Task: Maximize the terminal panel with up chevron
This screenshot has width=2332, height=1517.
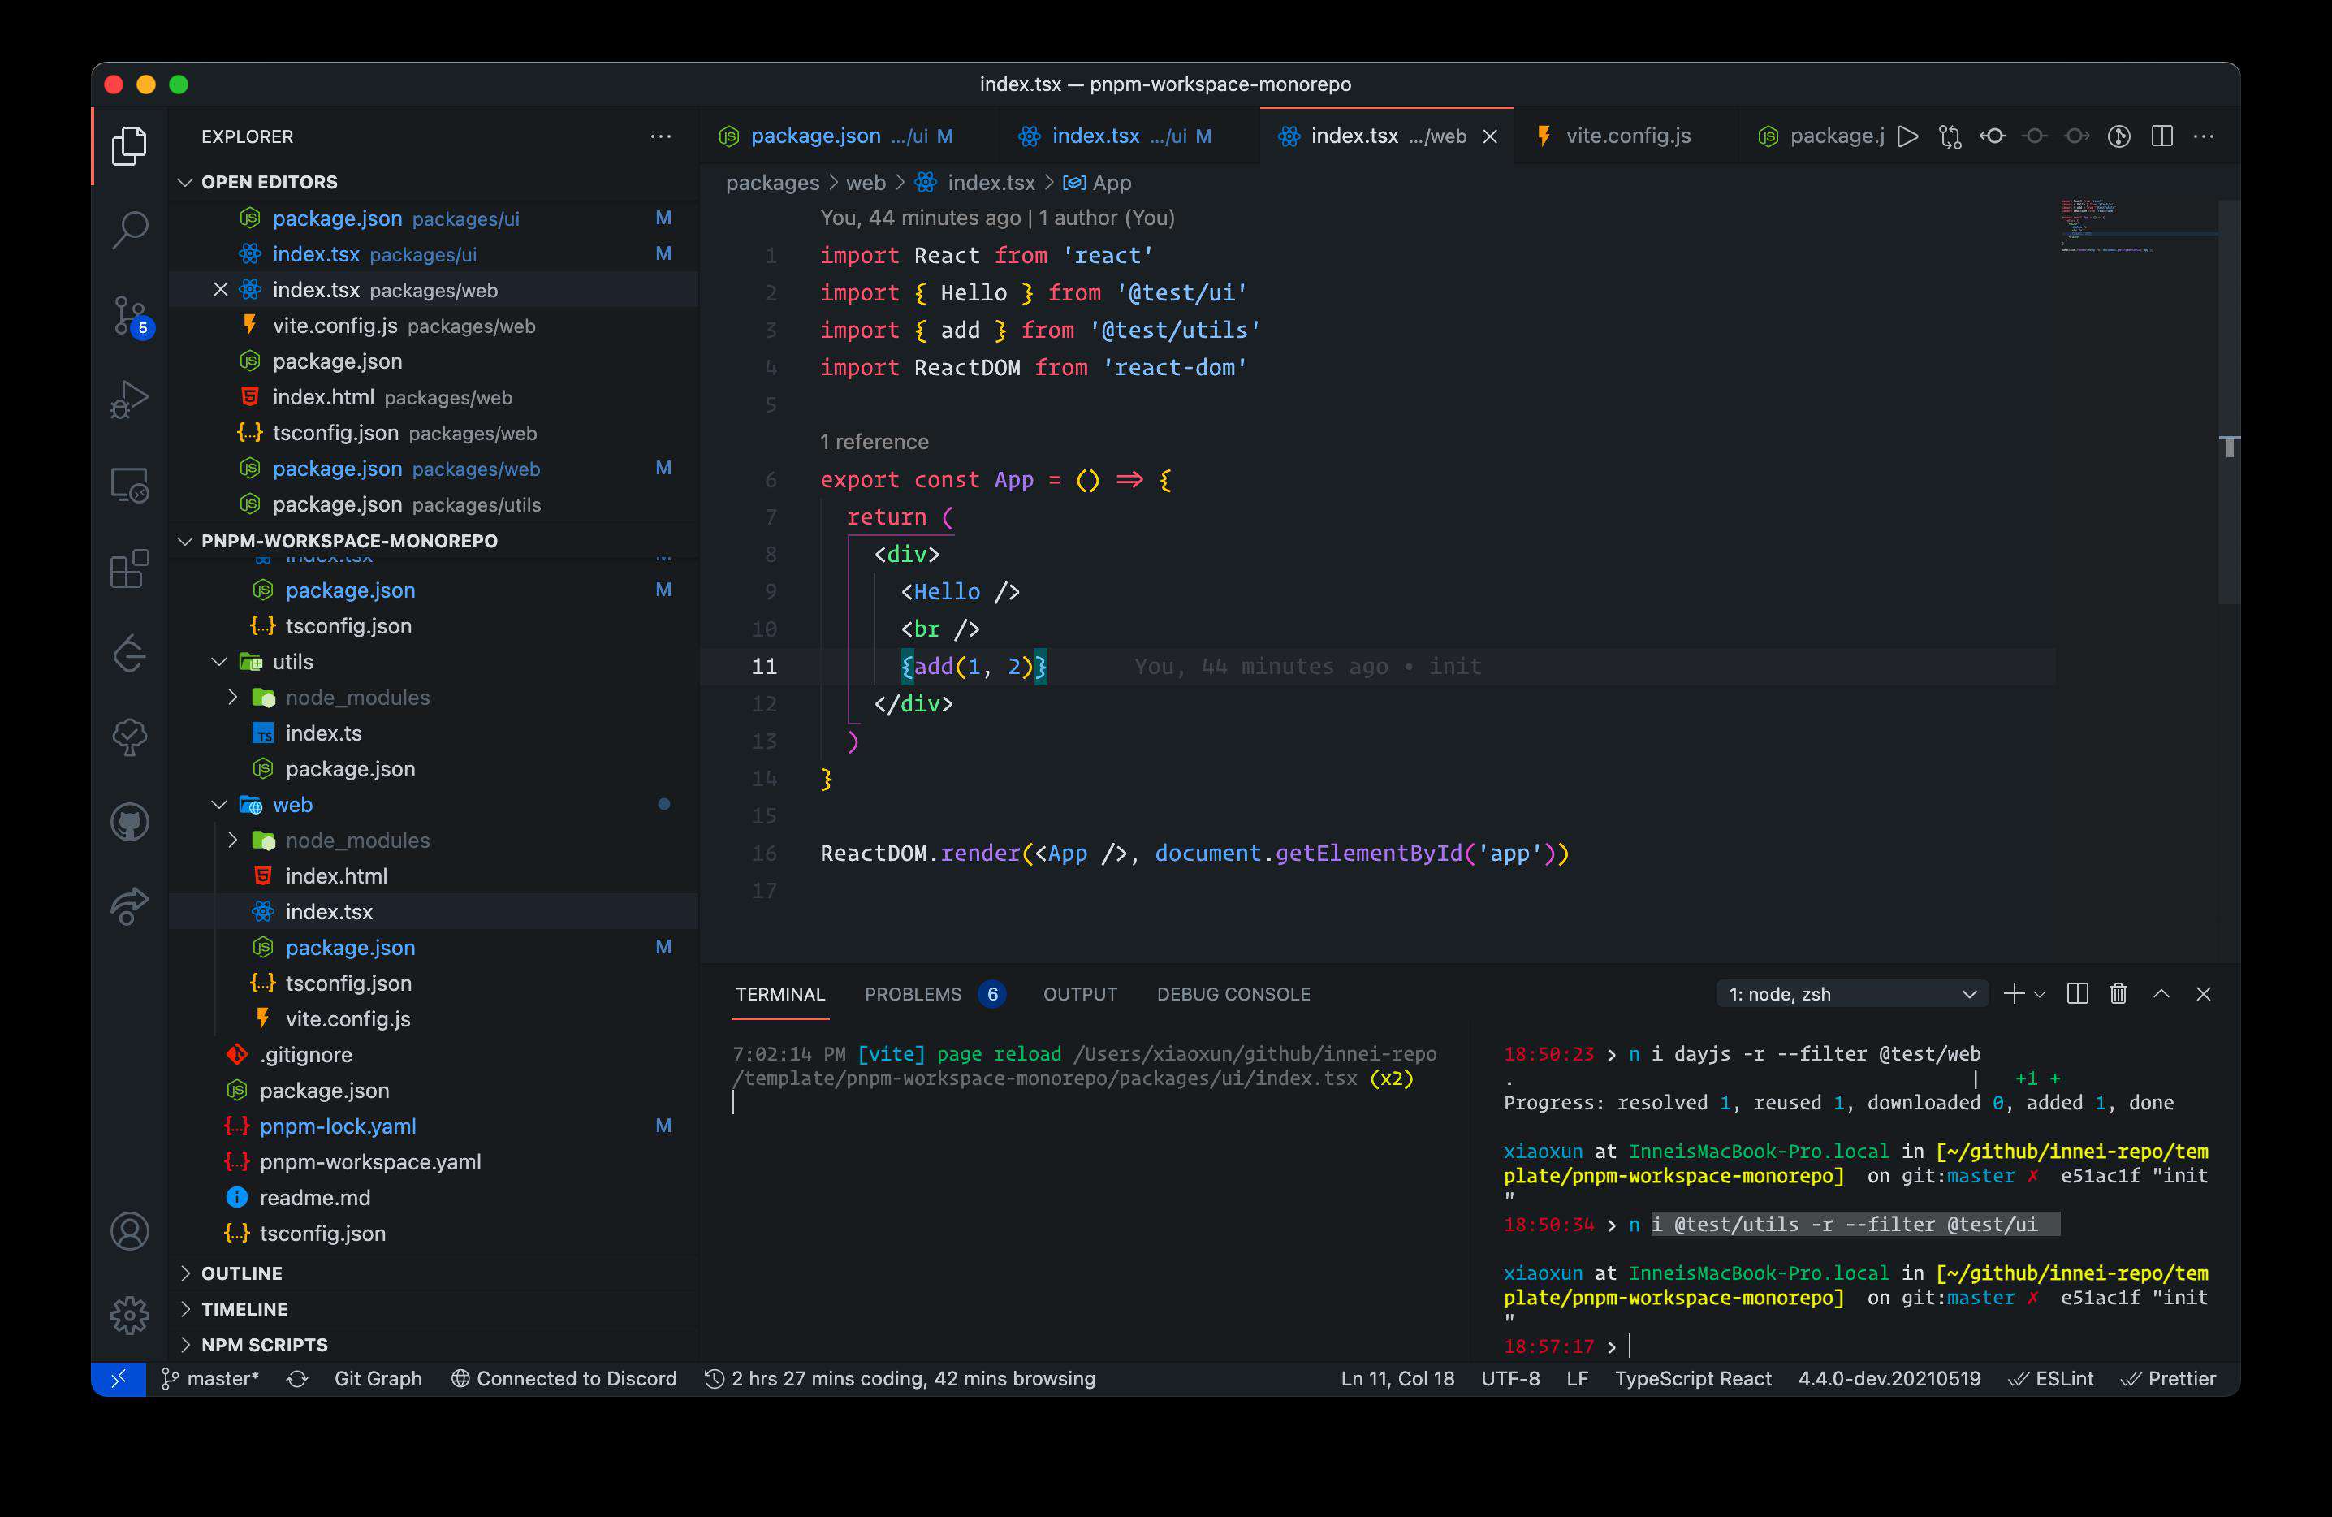Action: point(2161,994)
